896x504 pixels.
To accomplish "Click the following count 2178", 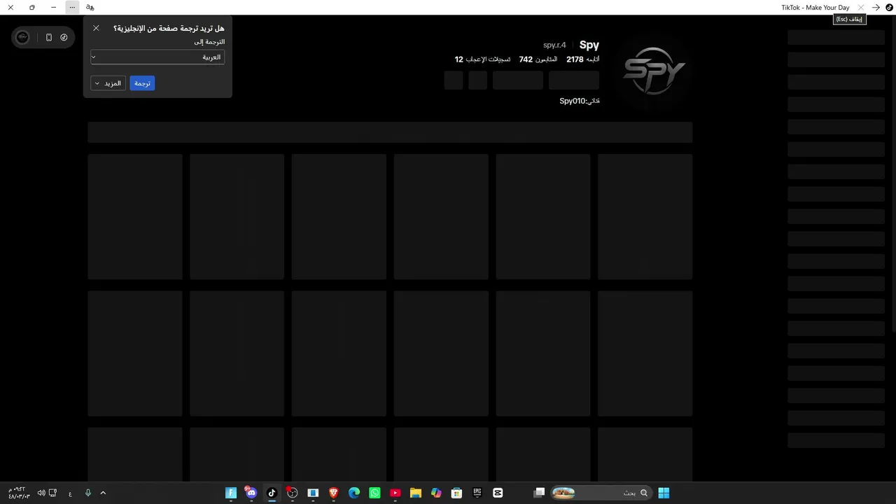I will coord(575,59).
